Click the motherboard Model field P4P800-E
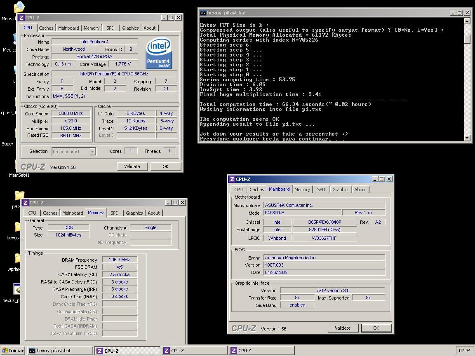This screenshot has height=356, width=475. (302, 213)
